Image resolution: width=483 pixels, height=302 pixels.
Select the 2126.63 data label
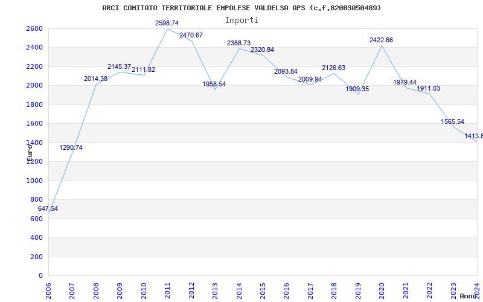334,68
